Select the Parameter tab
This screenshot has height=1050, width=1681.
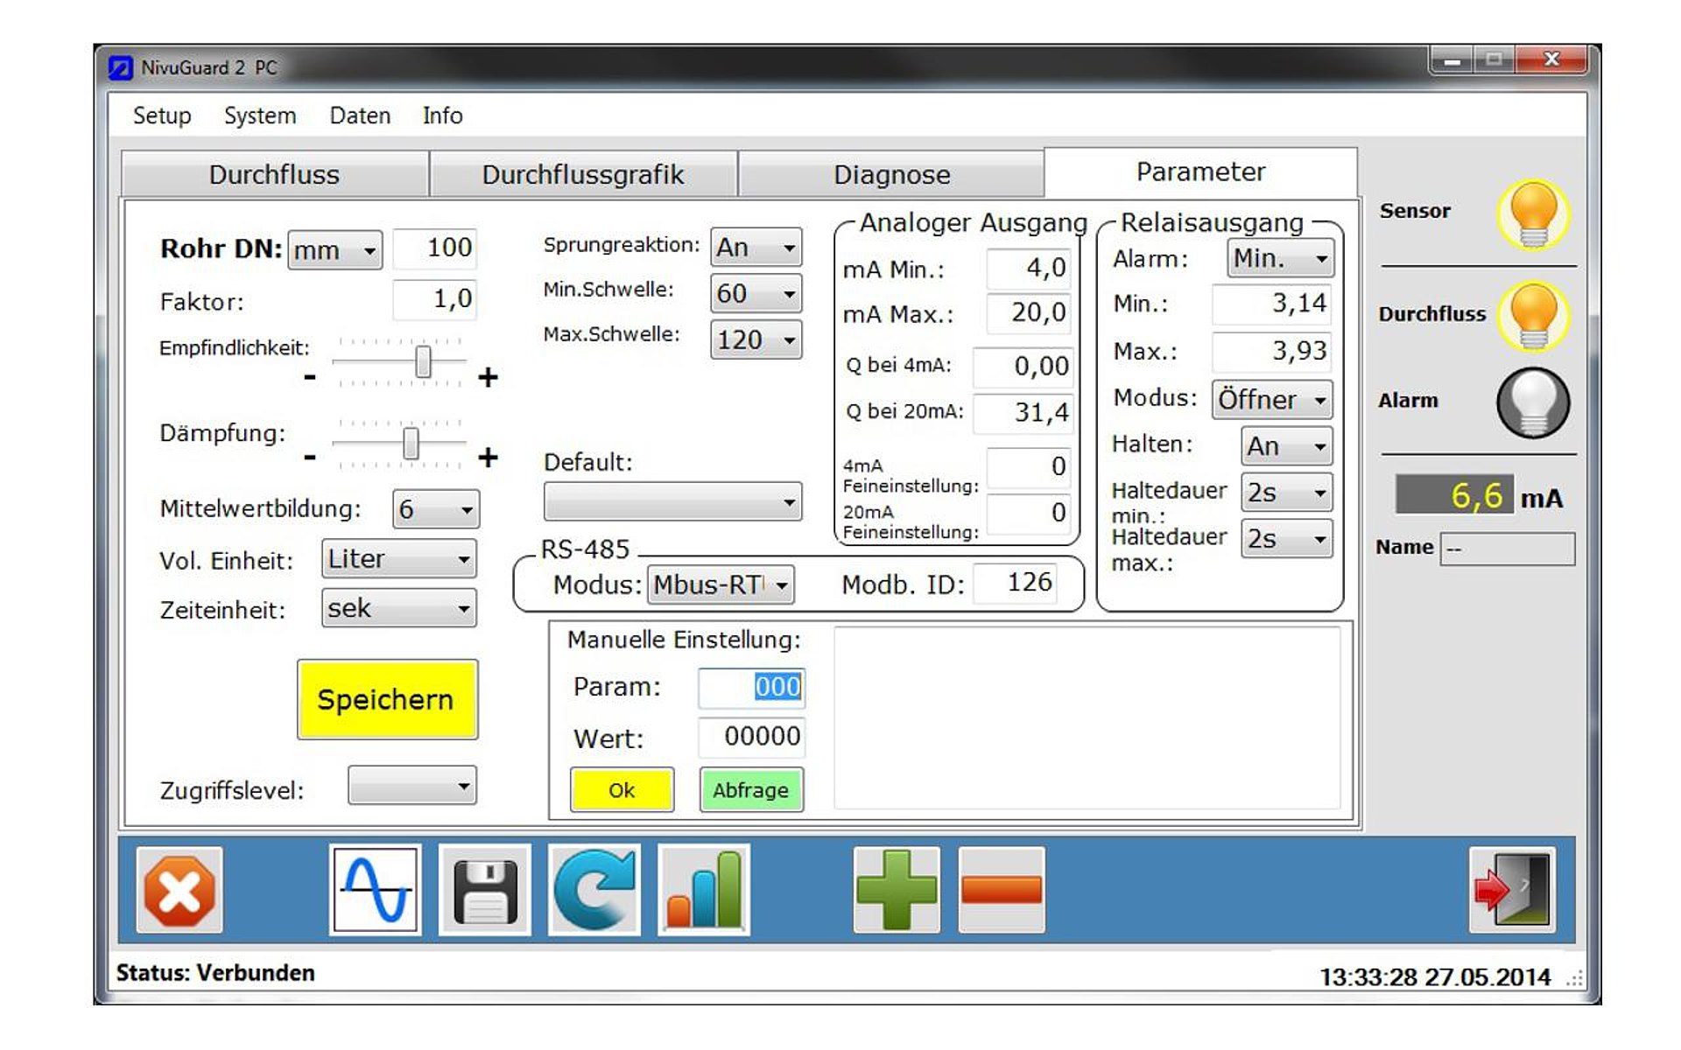(x=1200, y=172)
